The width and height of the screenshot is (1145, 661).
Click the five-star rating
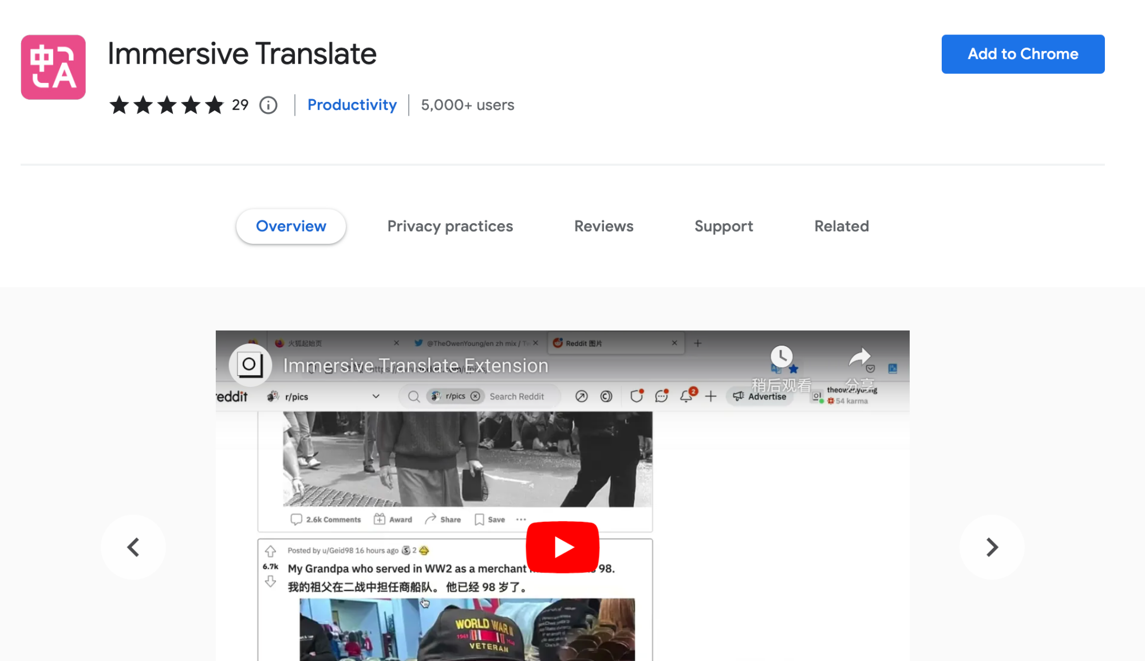[167, 105]
